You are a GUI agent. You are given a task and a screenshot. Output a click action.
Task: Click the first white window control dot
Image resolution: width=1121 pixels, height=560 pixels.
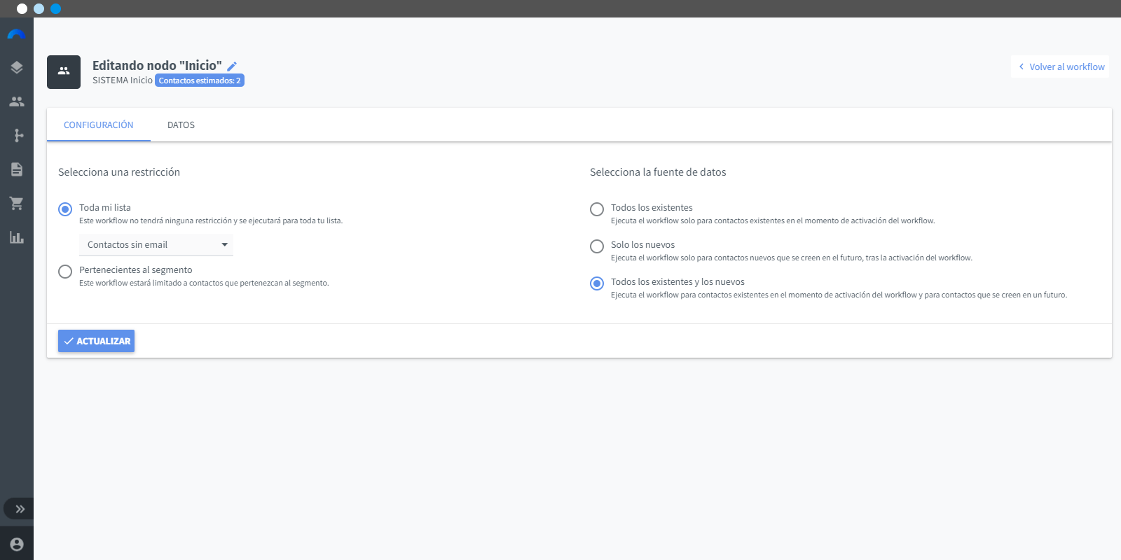[x=22, y=8]
